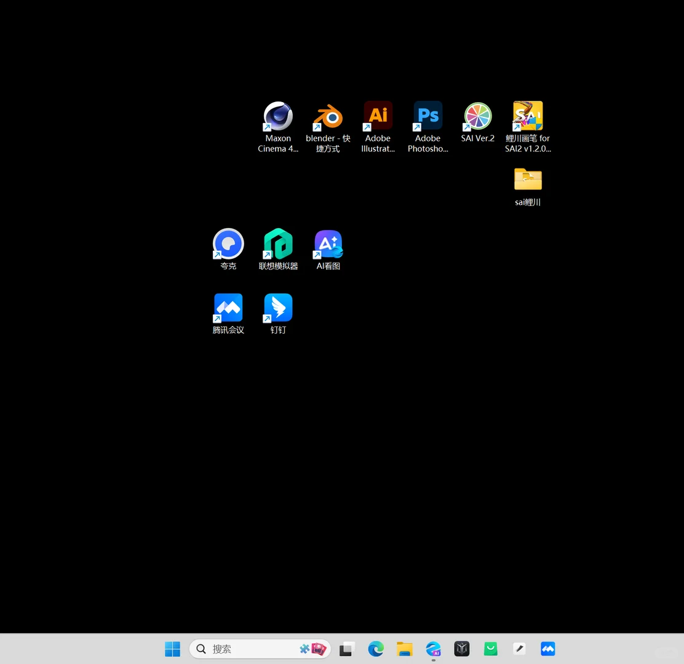This screenshot has height=664, width=684.
Task: Select the Maxon Cinema 4D desktop shortcut
Action: pyautogui.click(x=278, y=127)
